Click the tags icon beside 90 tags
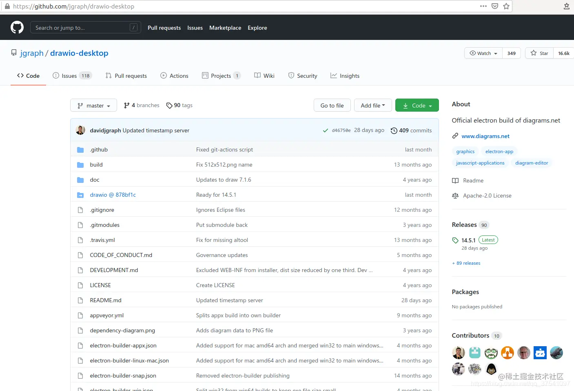 pyautogui.click(x=169, y=105)
